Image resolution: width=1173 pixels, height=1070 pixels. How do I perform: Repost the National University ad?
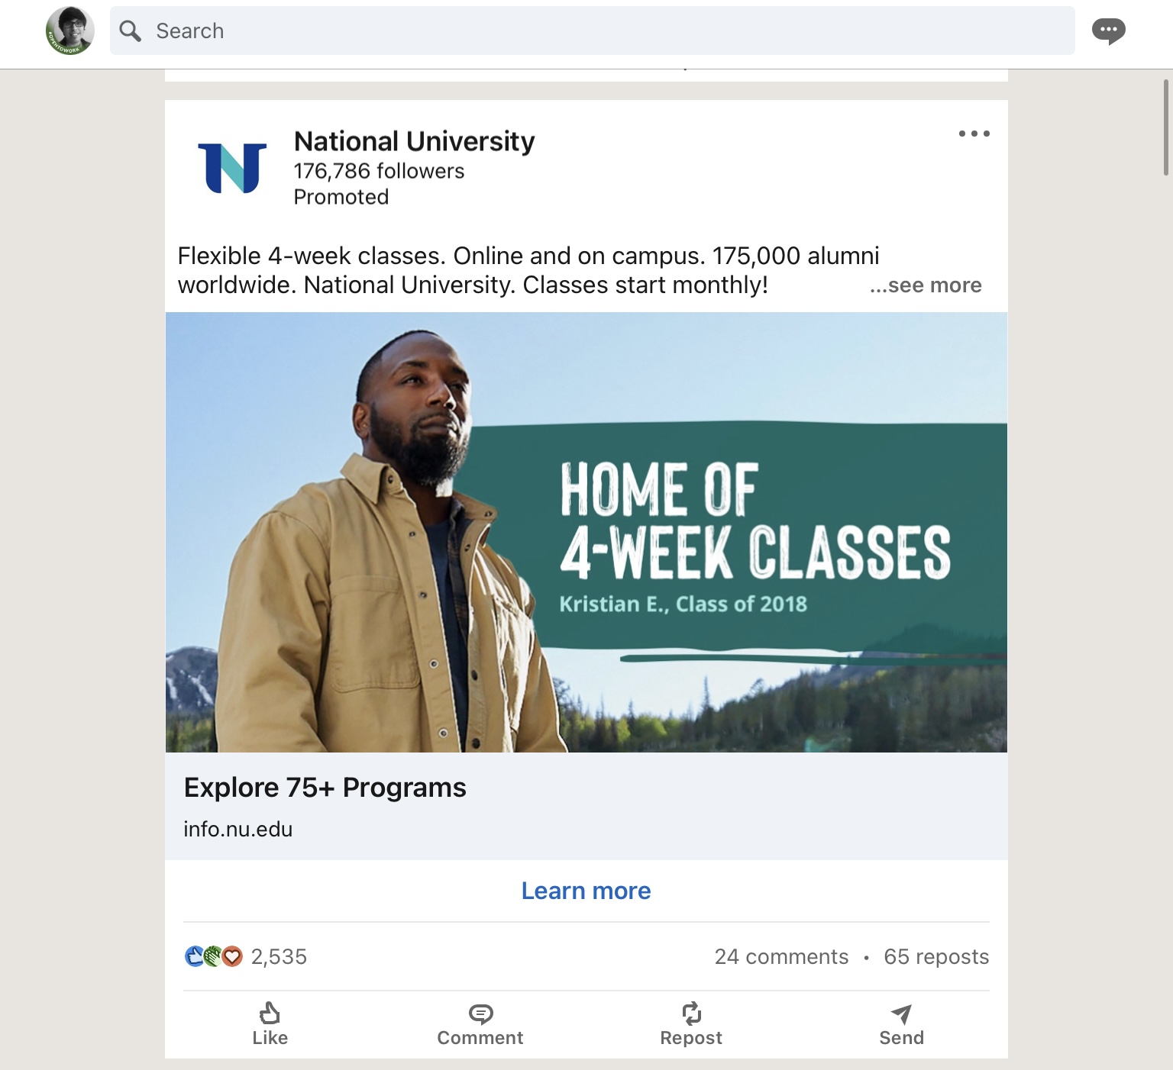690,1024
